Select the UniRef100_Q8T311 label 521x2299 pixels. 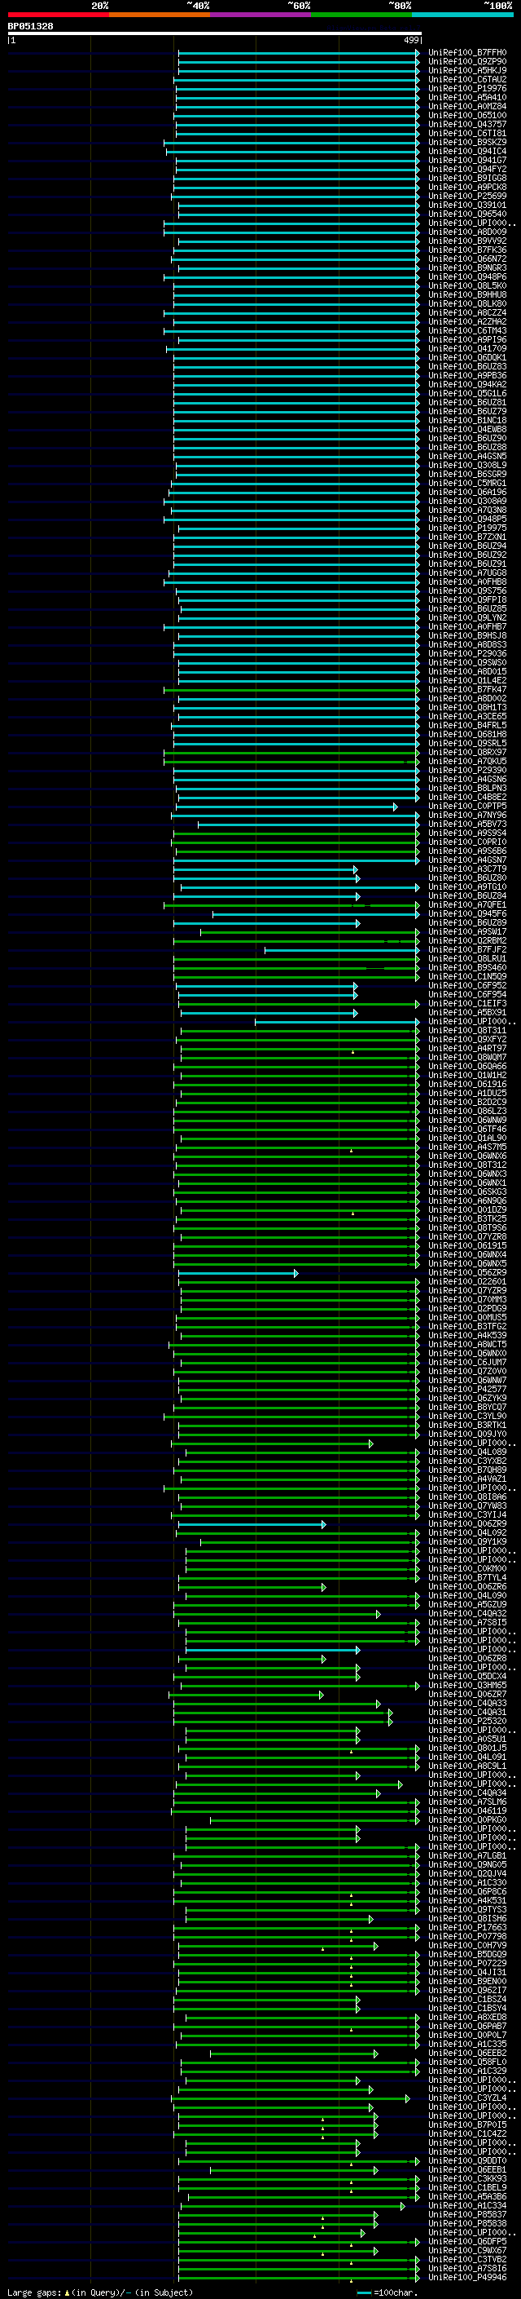coord(466,1031)
